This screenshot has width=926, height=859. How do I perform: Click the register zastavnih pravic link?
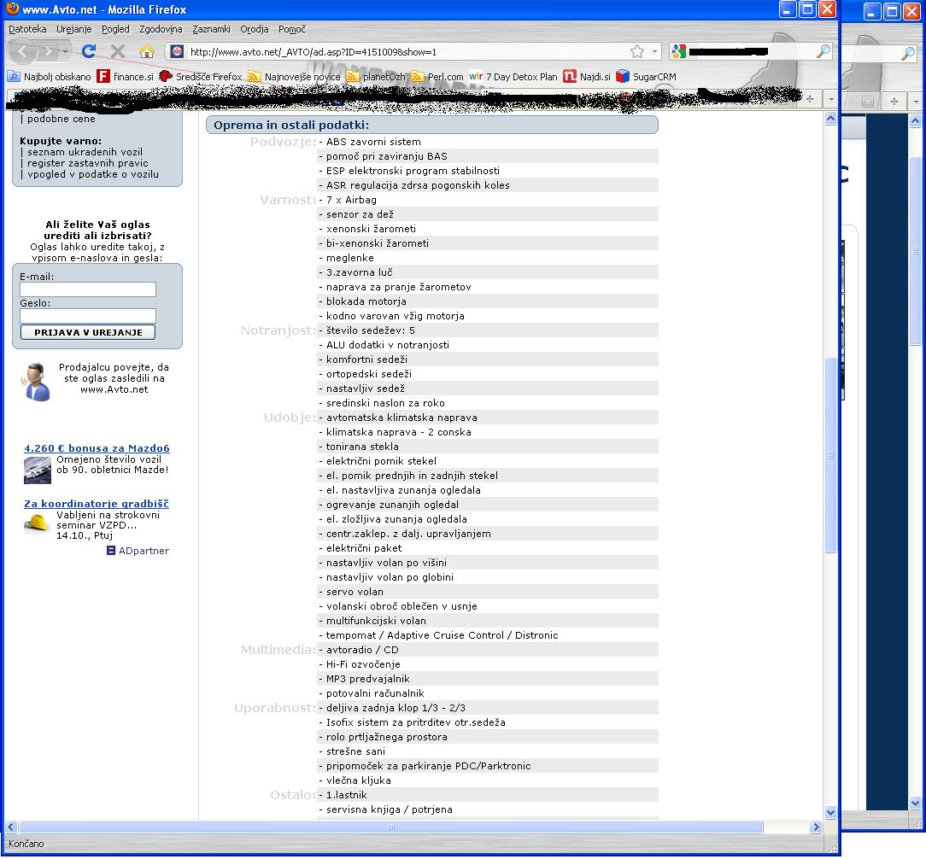(87, 164)
